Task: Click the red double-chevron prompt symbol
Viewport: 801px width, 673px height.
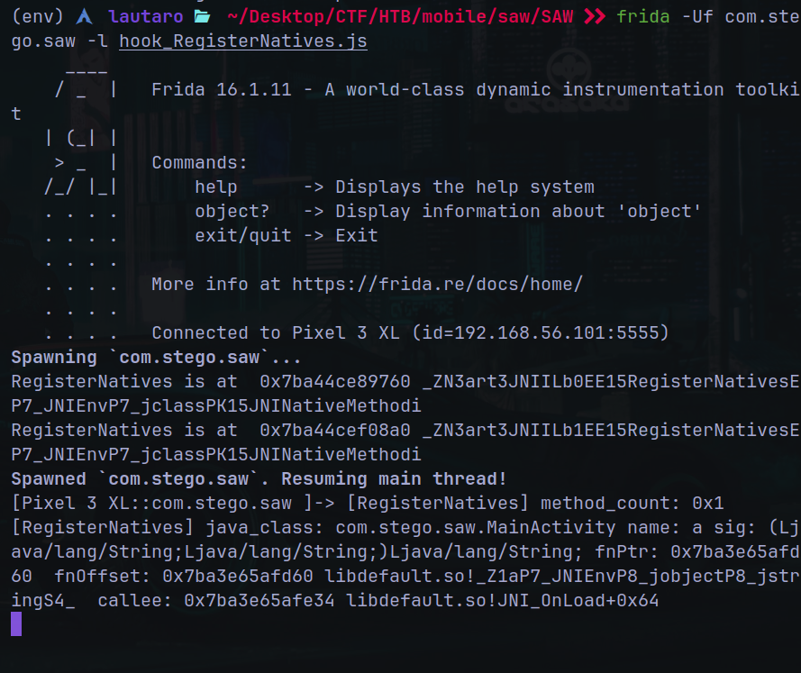Action: point(595,17)
